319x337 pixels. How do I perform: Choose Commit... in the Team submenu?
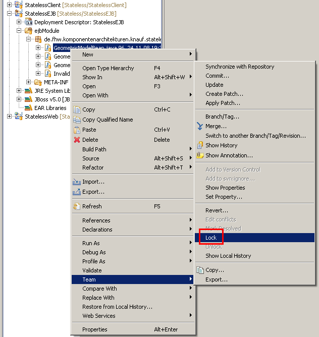click(x=217, y=76)
